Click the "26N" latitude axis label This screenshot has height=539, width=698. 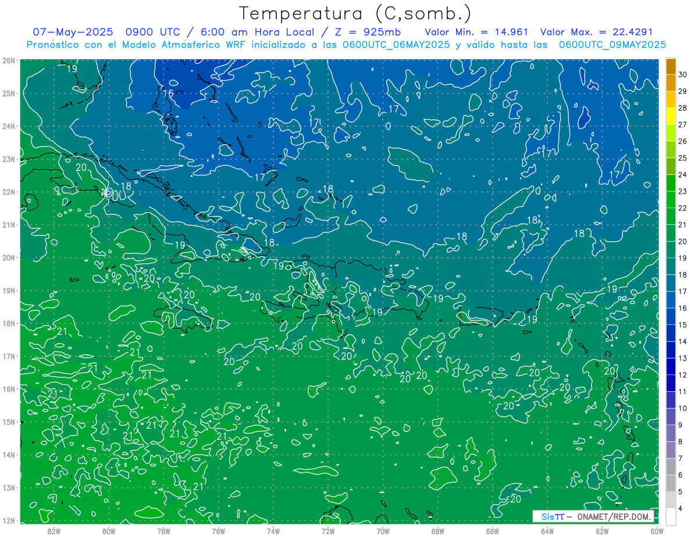point(9,60)
